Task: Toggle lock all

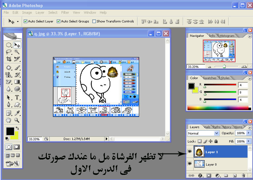Action: click(216, 141)
